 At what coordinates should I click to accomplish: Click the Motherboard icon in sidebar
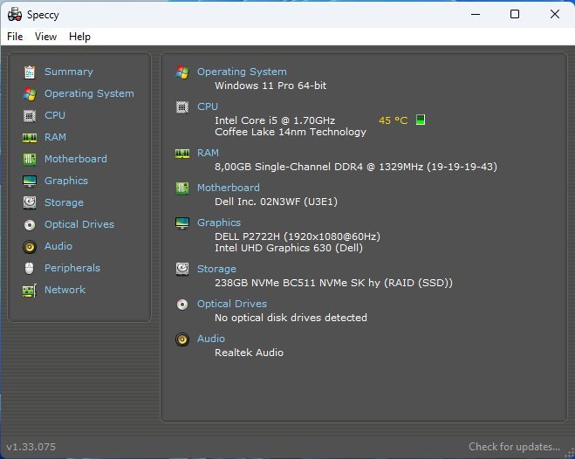coord(30,159)
